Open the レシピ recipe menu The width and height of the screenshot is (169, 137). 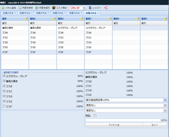[x=95, y=8]
